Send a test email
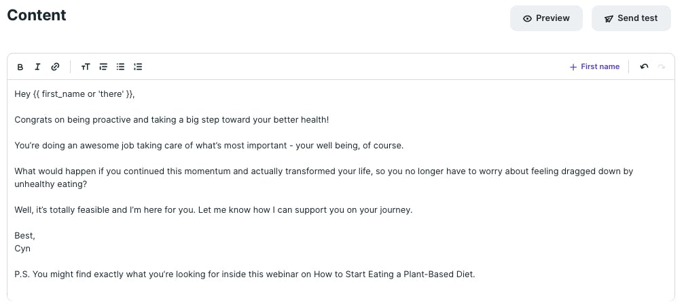684x307 pixels. 631,18
